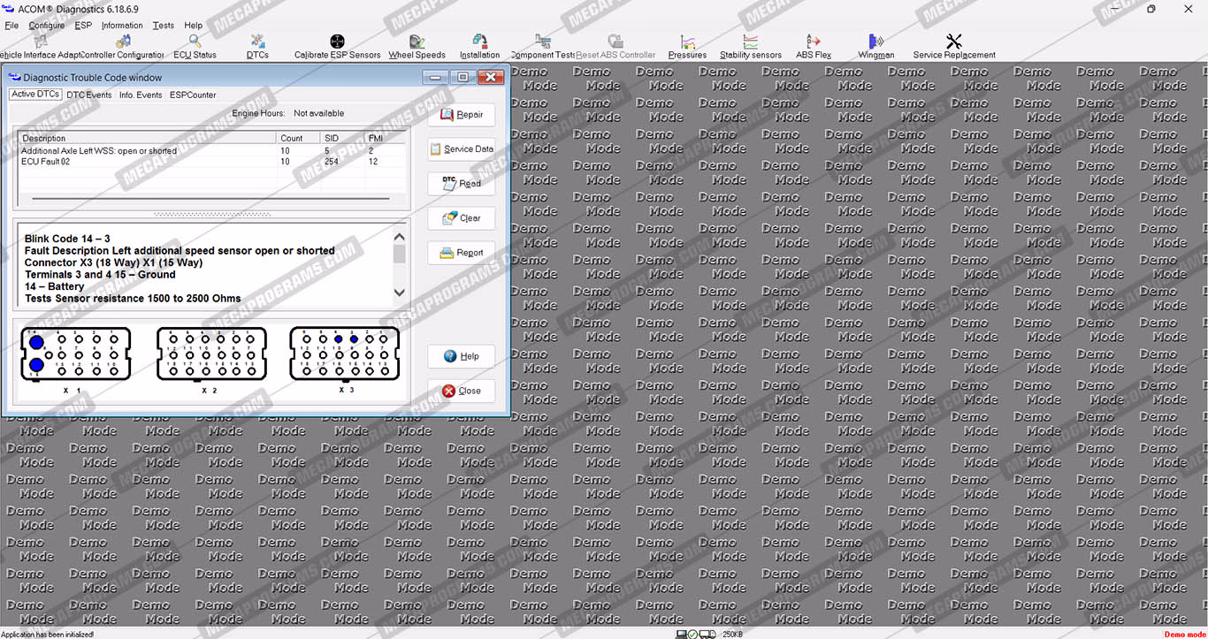The height and width of the screenshot is (639, 1208).
Task: Open the ABS Flex tool
Action: click(813, 42)
